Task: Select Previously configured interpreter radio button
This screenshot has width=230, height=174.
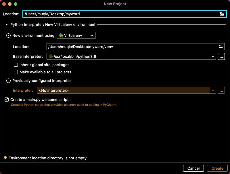Action: pyautogui.click(x=9, y=81)
